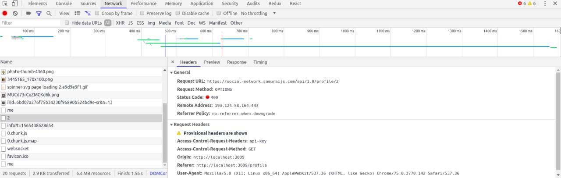The image size is (561, 178).
Task: Clear the network log
Action: (x=15, y=14)
